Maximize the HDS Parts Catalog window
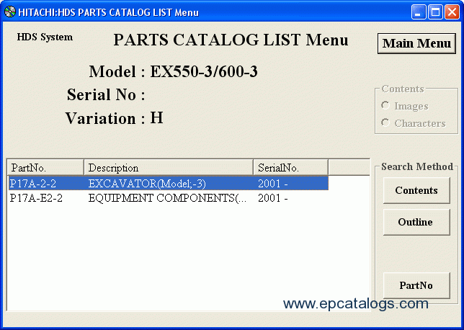Viewport: 464px width, 330px height. (435, 12)
